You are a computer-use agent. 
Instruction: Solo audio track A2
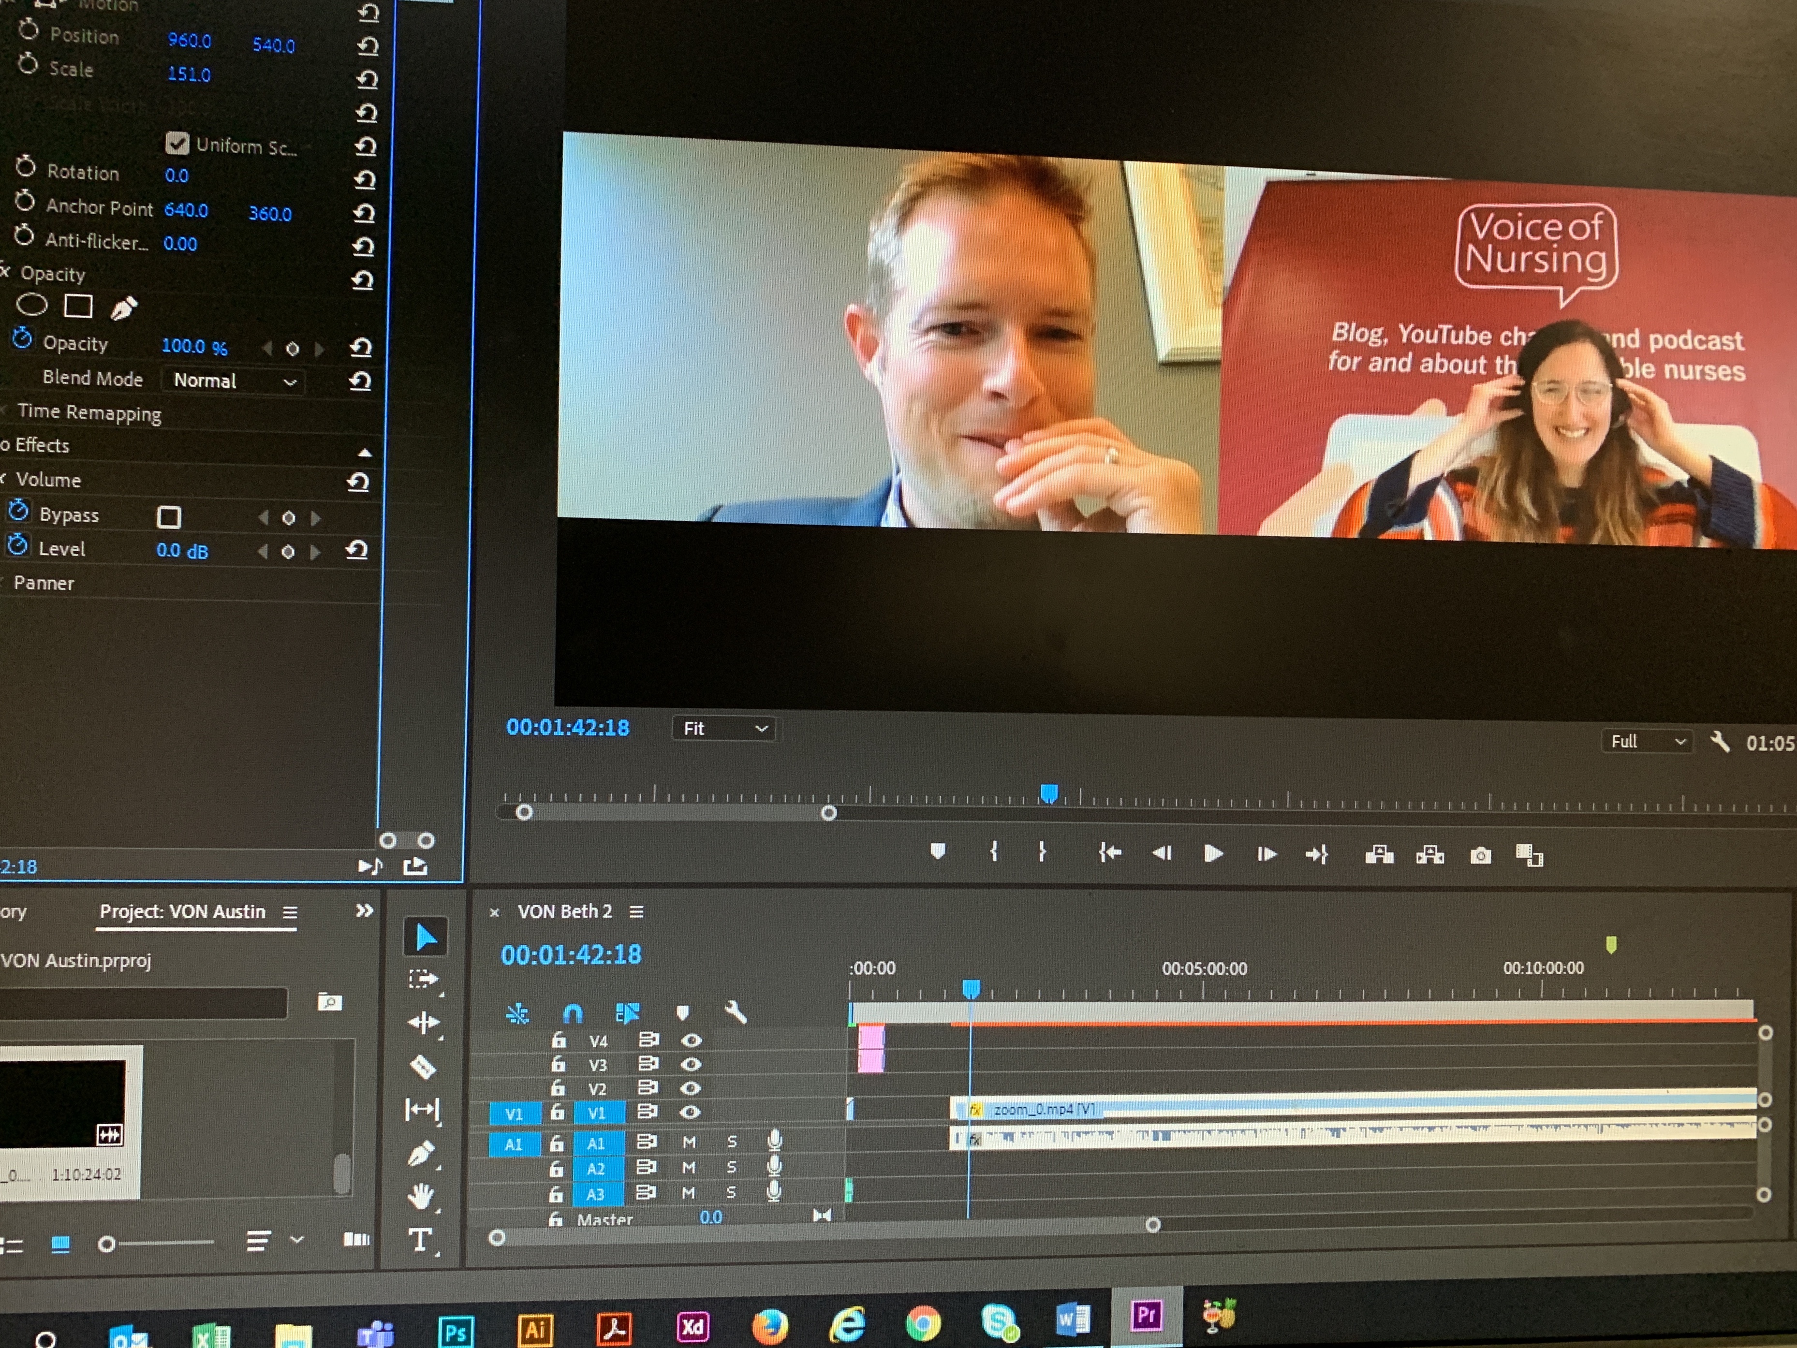pyautogui.click(x=731, y=1167)
